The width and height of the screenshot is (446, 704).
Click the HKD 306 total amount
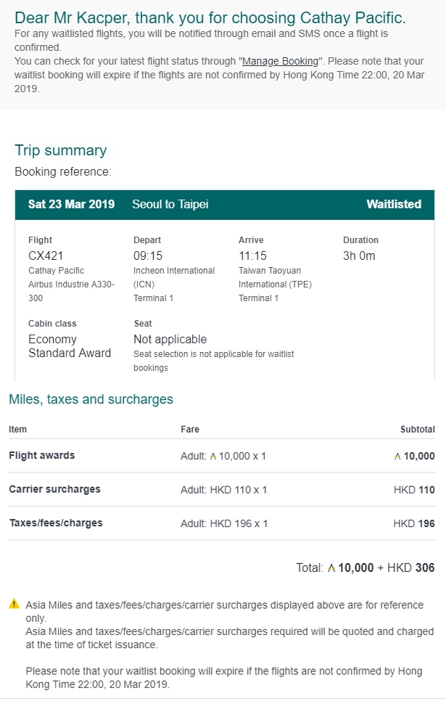coord(411,568)
